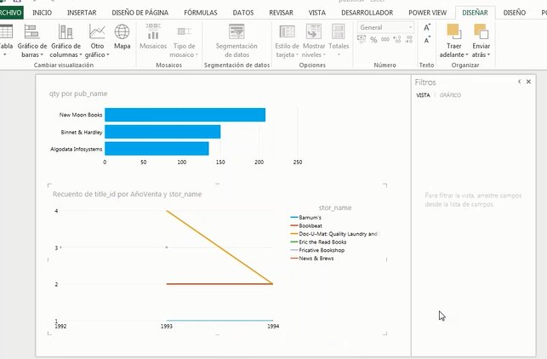The height and width of the screenshot is (359, 547).
Task: Select the VISTA filter tab
Action: [422, 95]
